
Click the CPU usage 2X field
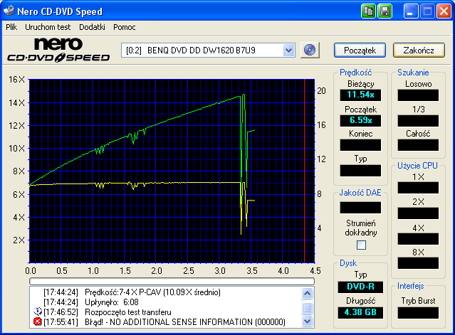tap(418, 213)
